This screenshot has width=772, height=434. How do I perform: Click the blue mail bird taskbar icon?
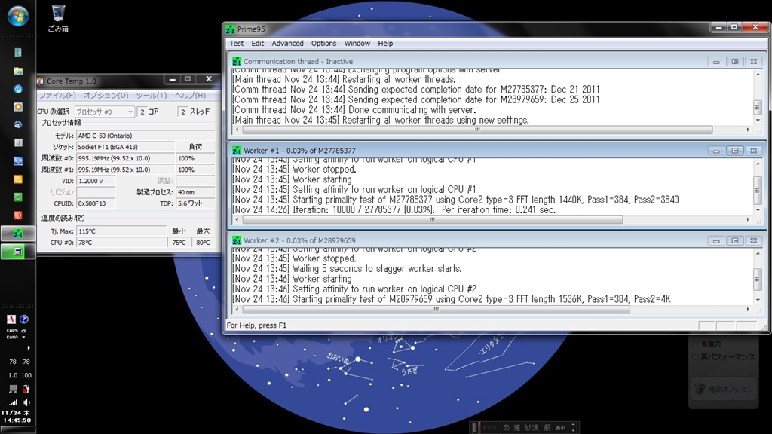18,125
